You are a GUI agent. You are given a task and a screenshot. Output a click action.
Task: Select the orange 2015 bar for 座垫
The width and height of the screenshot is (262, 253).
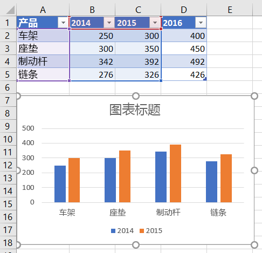125,176
